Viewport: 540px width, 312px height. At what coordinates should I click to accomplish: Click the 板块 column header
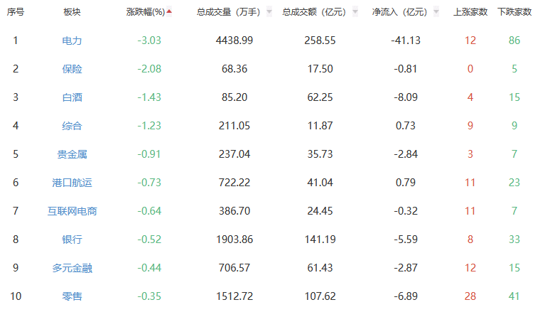[72, 12]
